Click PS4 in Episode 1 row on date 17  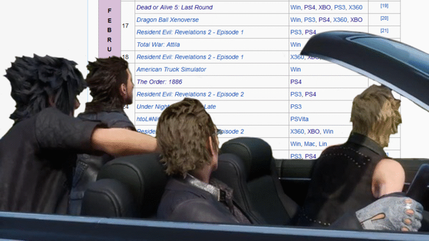311,32
